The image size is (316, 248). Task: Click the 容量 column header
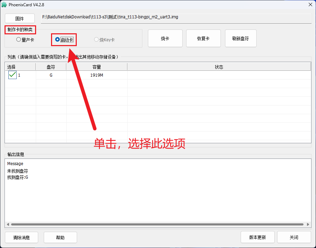(97, 67)
